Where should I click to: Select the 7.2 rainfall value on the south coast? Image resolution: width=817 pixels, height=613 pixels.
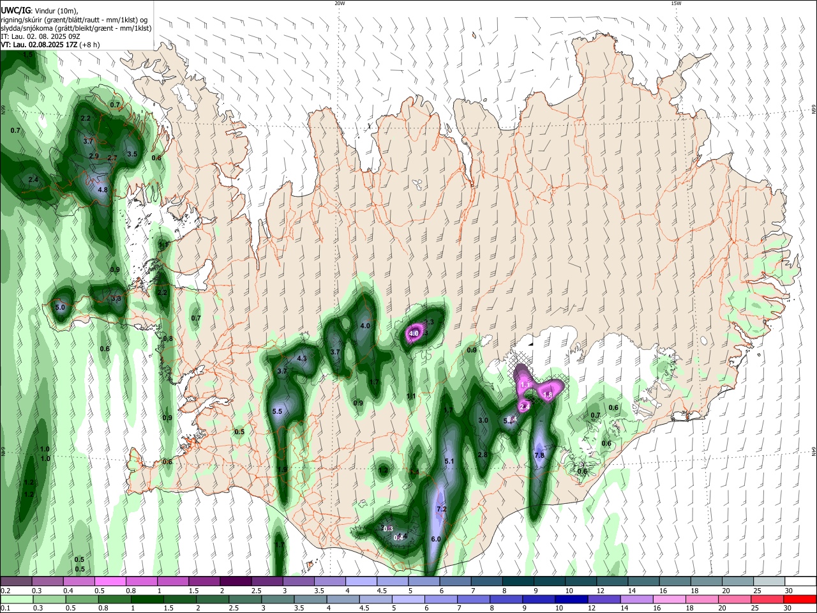[x=441, y=509]
